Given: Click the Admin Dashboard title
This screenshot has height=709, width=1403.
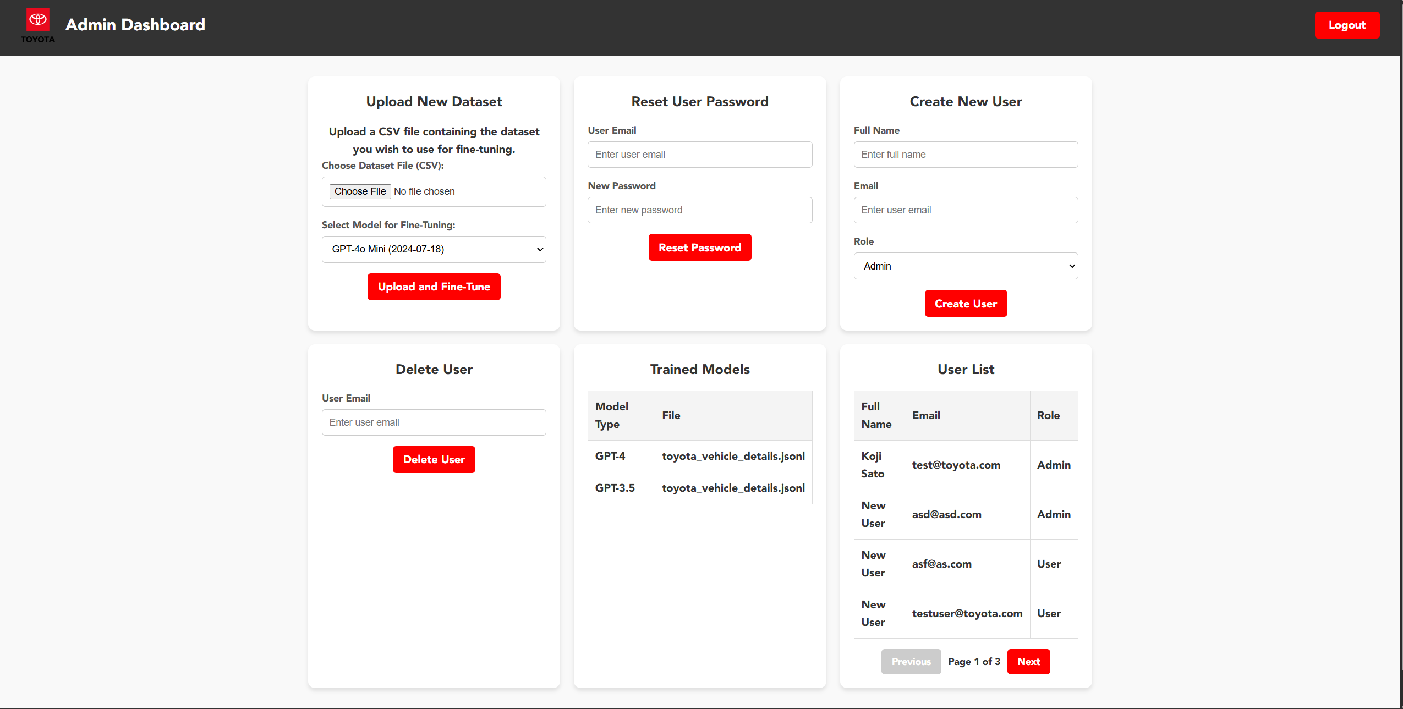Looking at the screenshot, I should [135, 25].
